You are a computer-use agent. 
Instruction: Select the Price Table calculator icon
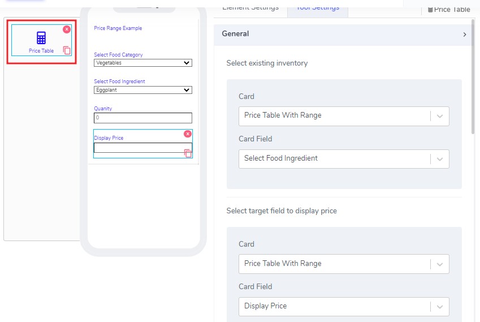click(x=41, y=38)
